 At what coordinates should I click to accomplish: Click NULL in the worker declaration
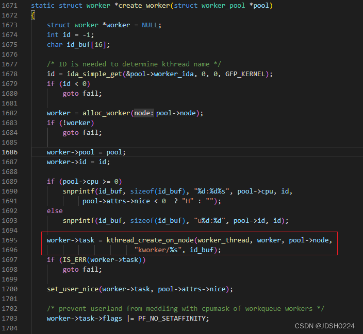[150, 25]
